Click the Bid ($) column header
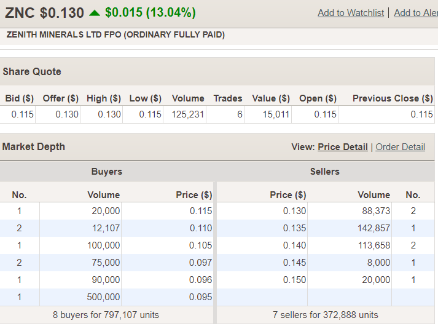 click(19, 98)
